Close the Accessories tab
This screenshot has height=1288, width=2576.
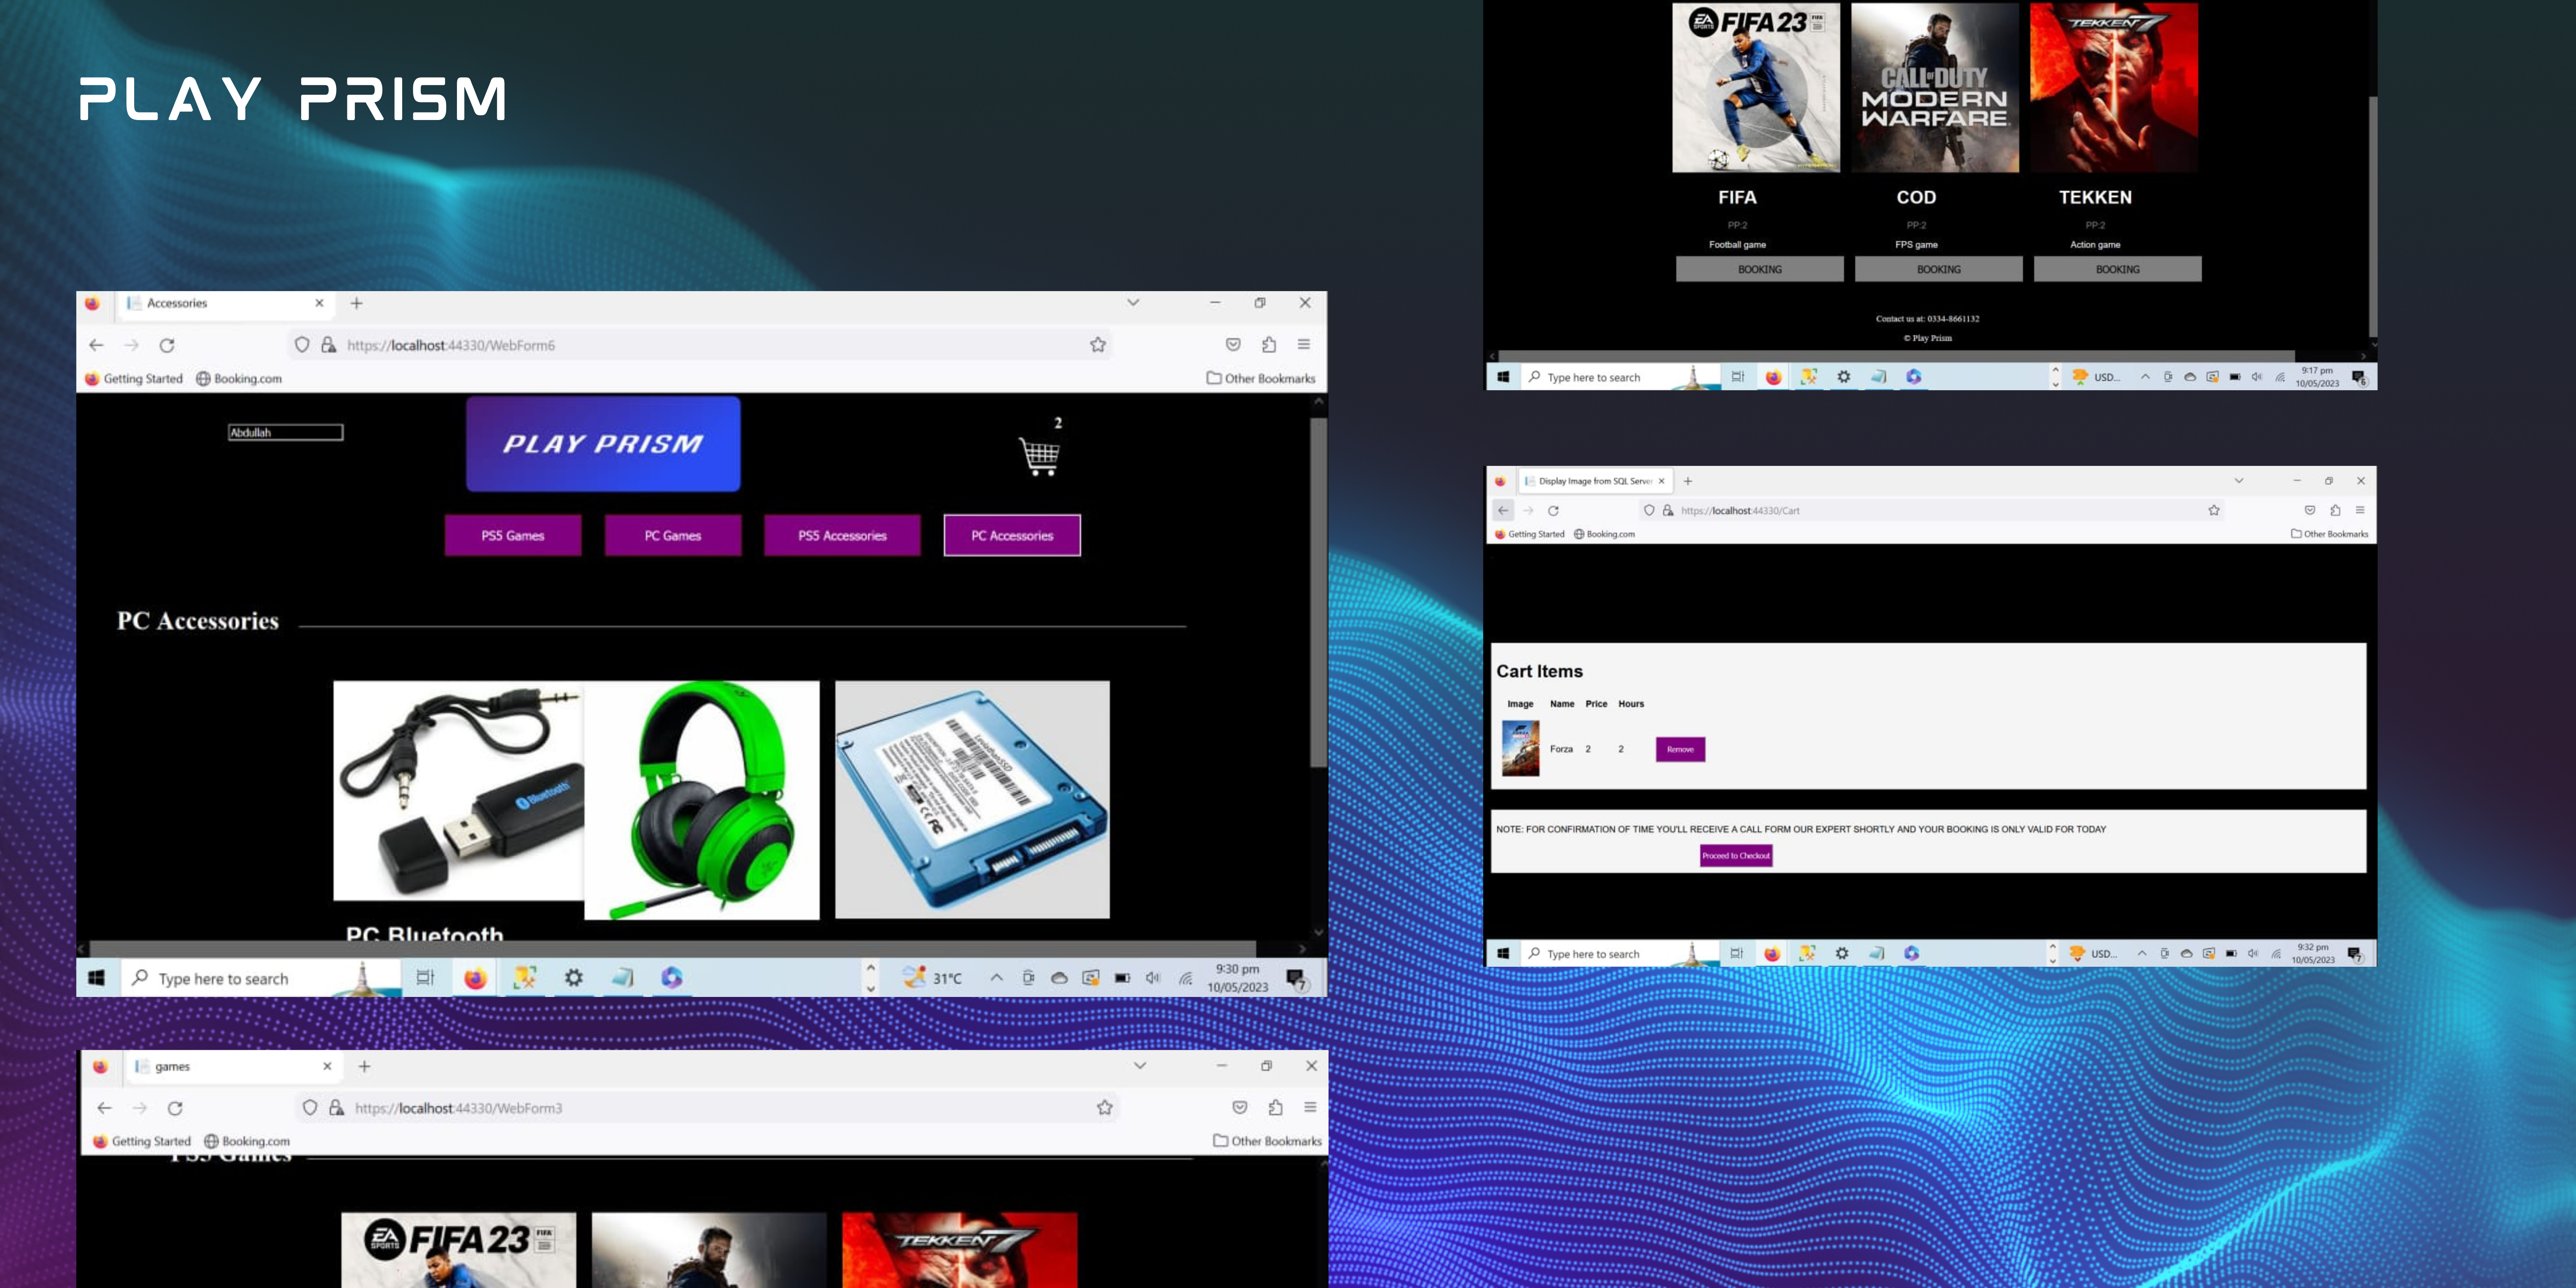(x=319, y=303)
